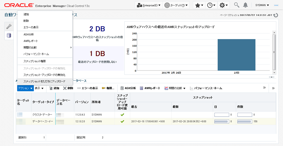Click the AWRレポート toolbar button
This screenshot has height=146, width=283.
click(150, 88)
